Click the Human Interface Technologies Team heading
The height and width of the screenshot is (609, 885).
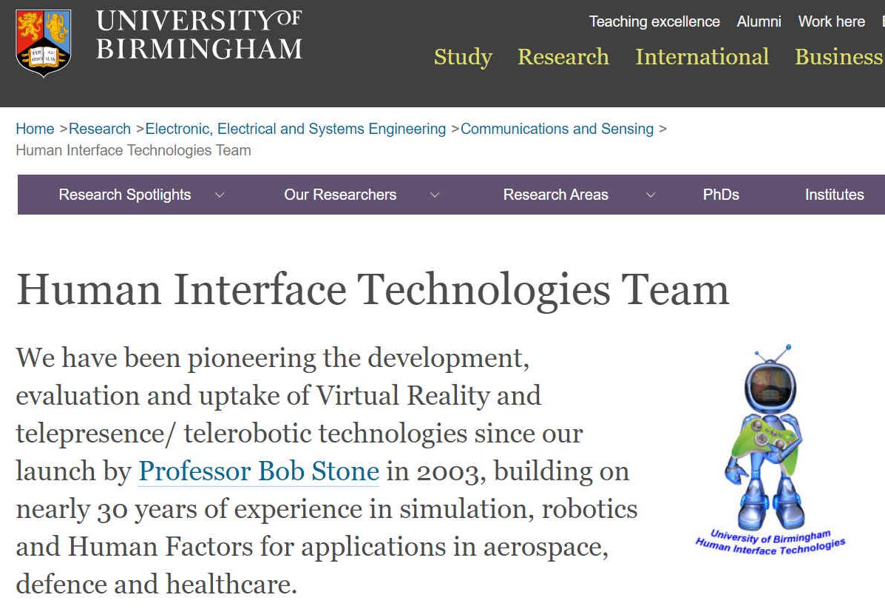click(x=373, y=289)
